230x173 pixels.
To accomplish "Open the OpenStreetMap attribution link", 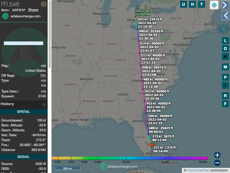I will [x=198, y=170].
